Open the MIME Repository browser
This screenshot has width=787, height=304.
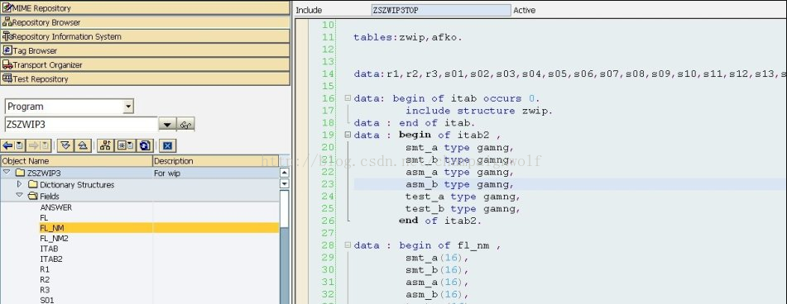tap(145, 8)
